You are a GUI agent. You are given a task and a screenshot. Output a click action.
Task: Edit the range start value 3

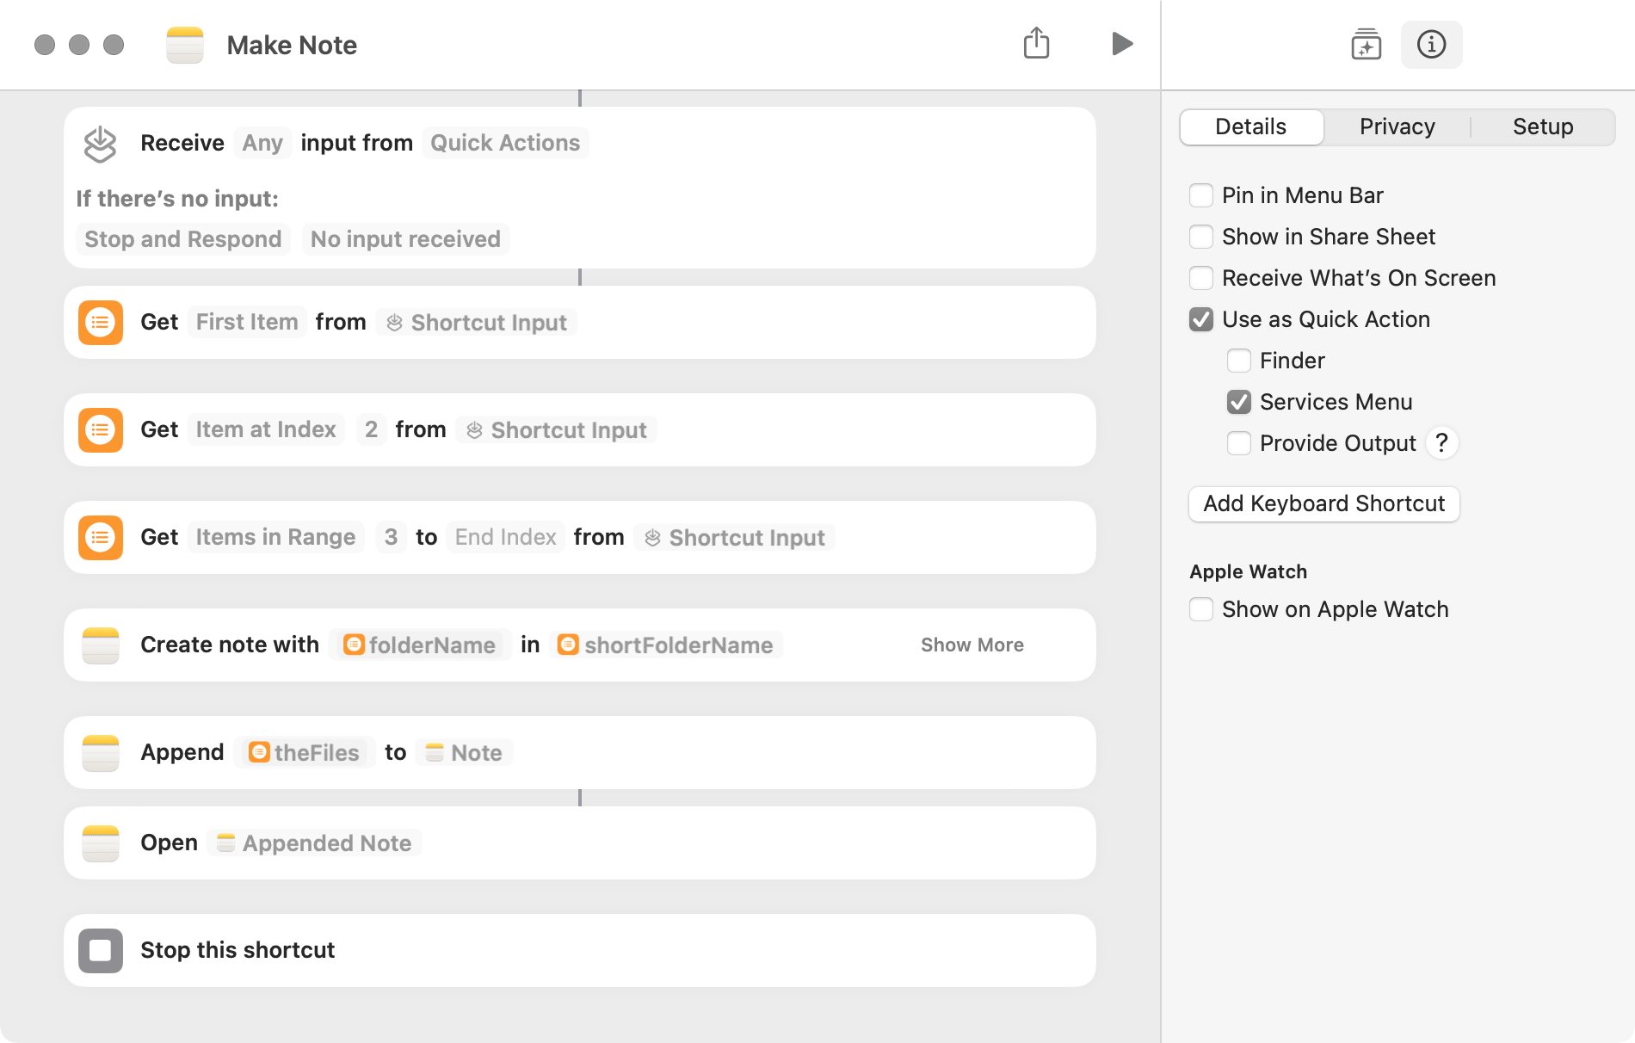[391, 537]
